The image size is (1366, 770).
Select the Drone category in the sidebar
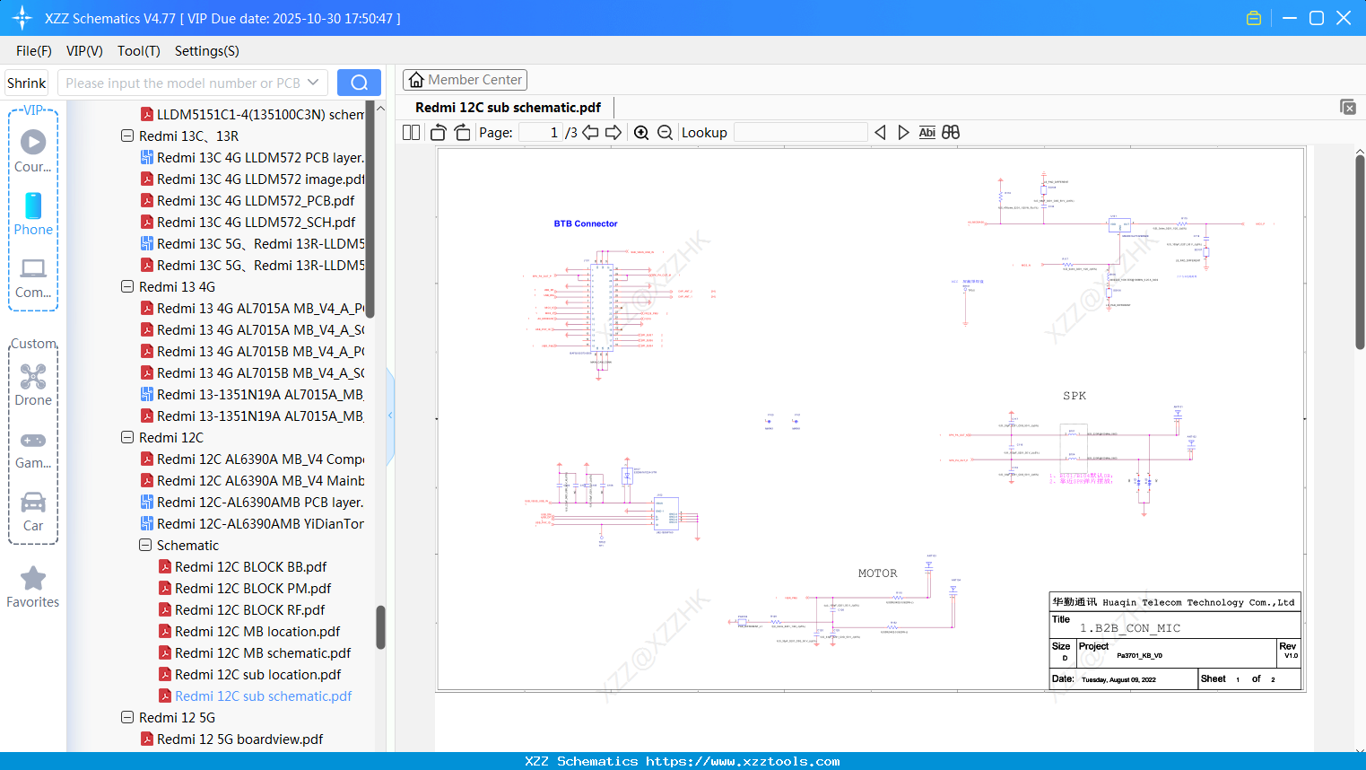[x=32, y=384]
